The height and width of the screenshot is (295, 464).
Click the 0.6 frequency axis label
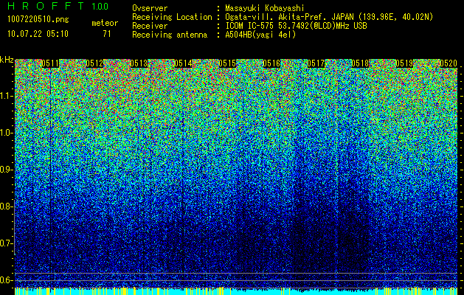click(x=6, y=280)
